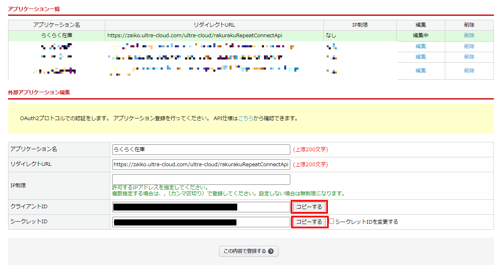Click the IP制限 column header
Viewport: 502px width, 275px height.
pos(360,25)
